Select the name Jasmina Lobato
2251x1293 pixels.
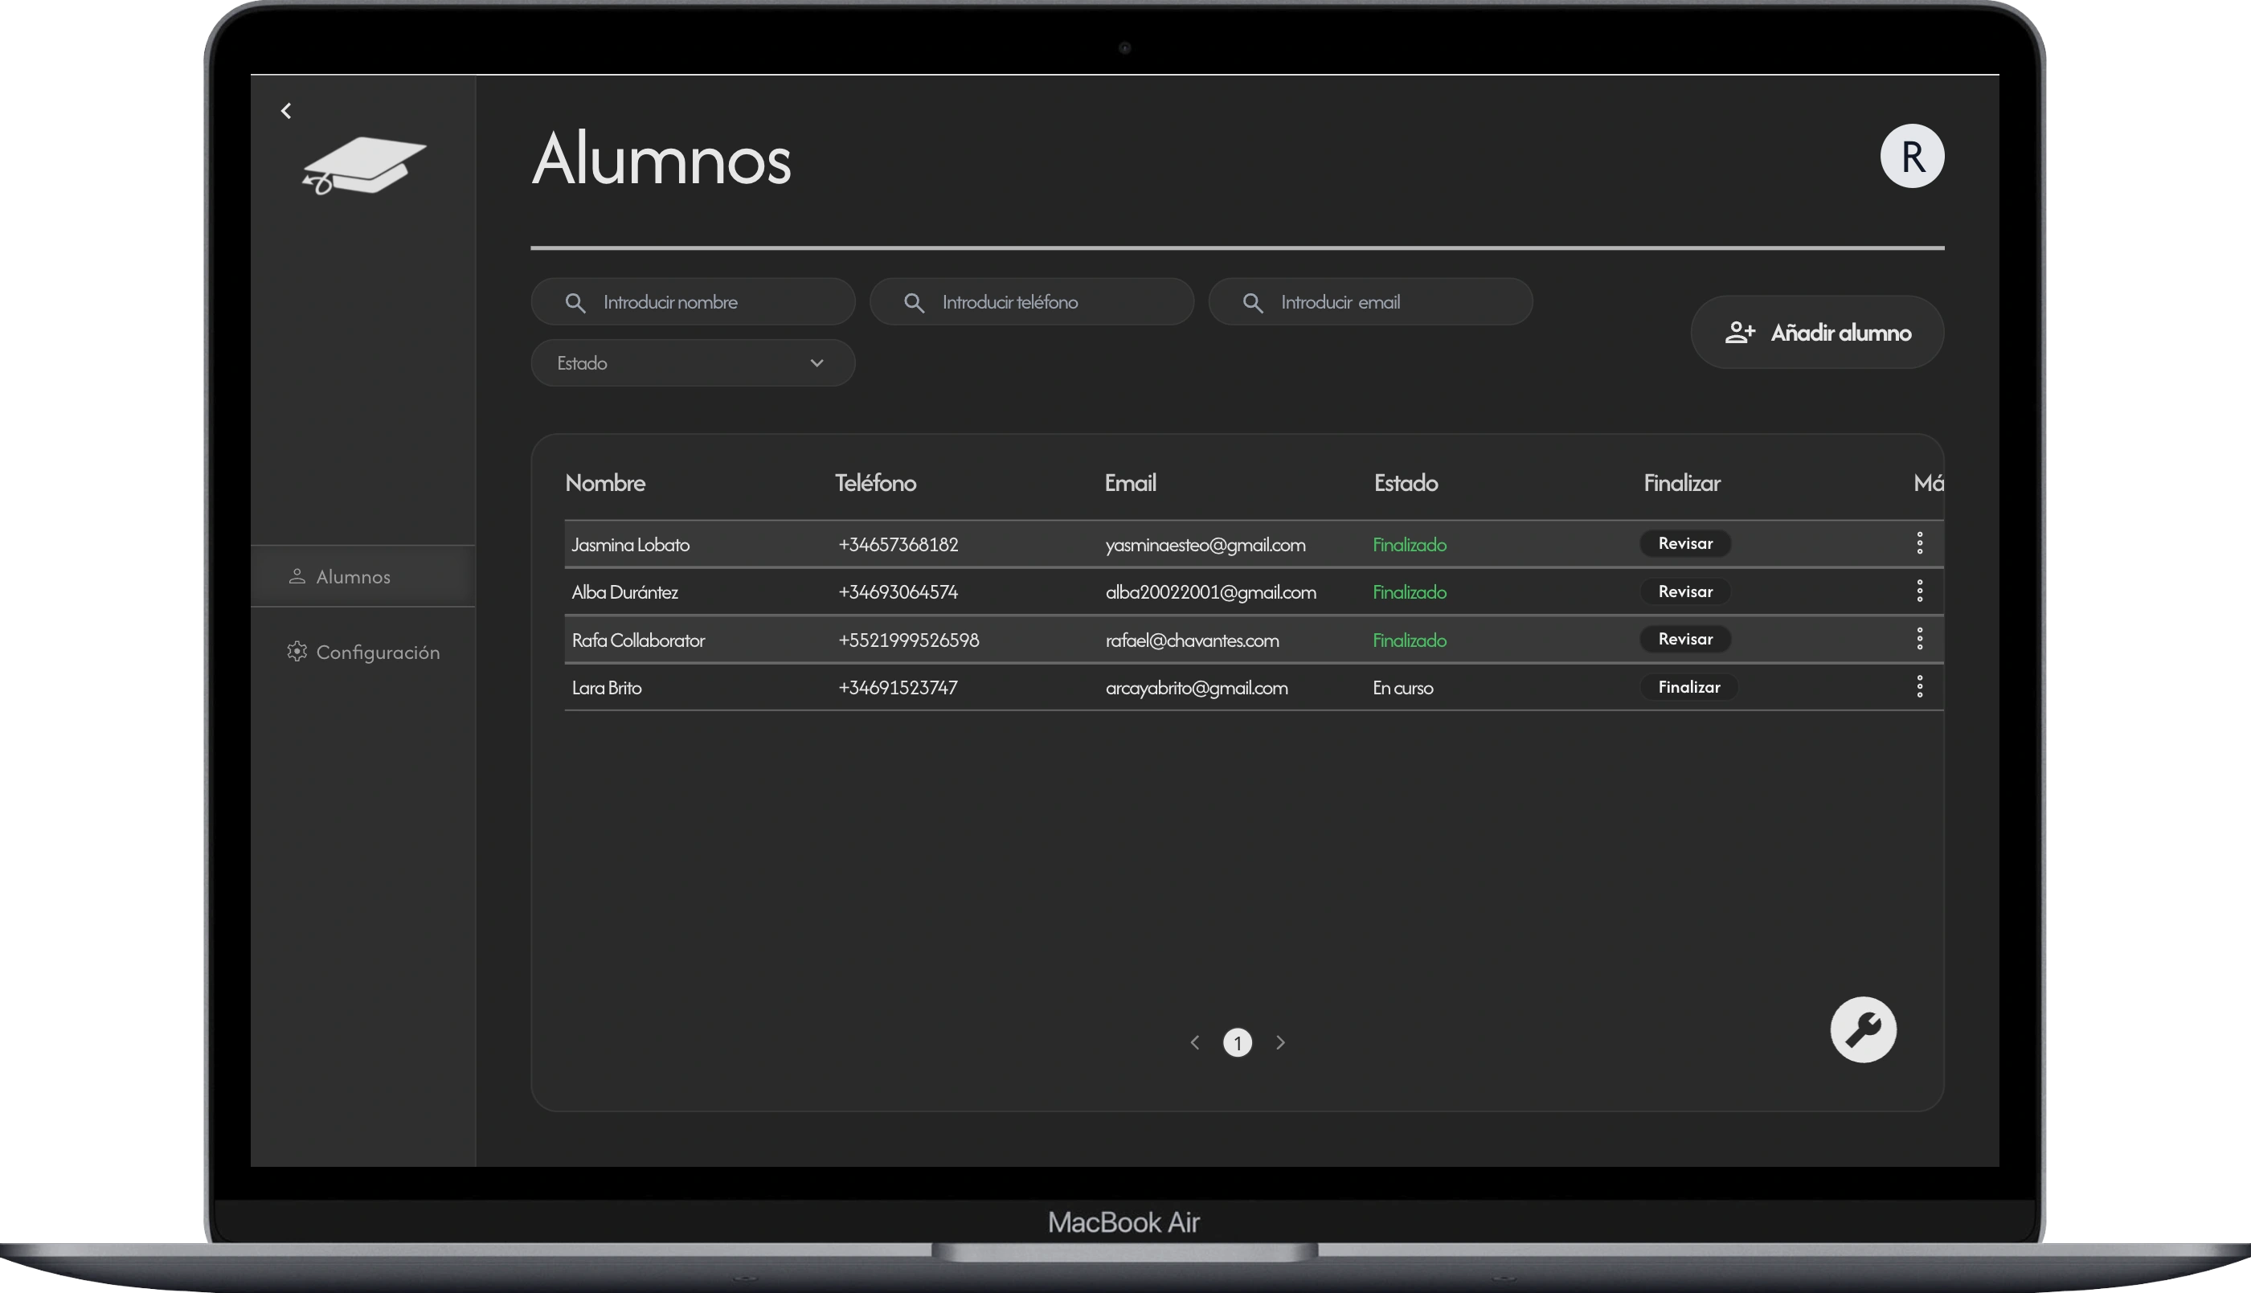point(631,544)
